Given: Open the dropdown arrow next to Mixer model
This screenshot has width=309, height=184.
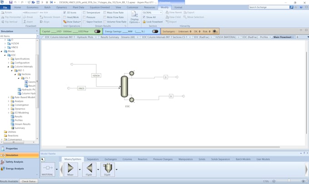Looking at the screenshot, I should pyautogui.click(x=80, y=169).
